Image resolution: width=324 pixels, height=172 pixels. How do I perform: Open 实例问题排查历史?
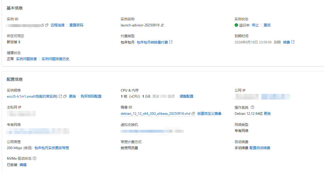[x=55, y=59]
